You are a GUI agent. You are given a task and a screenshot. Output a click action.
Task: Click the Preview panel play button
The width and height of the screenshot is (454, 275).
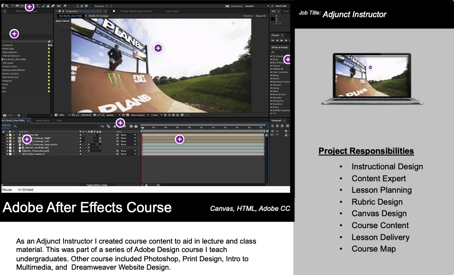click(282, 41)
